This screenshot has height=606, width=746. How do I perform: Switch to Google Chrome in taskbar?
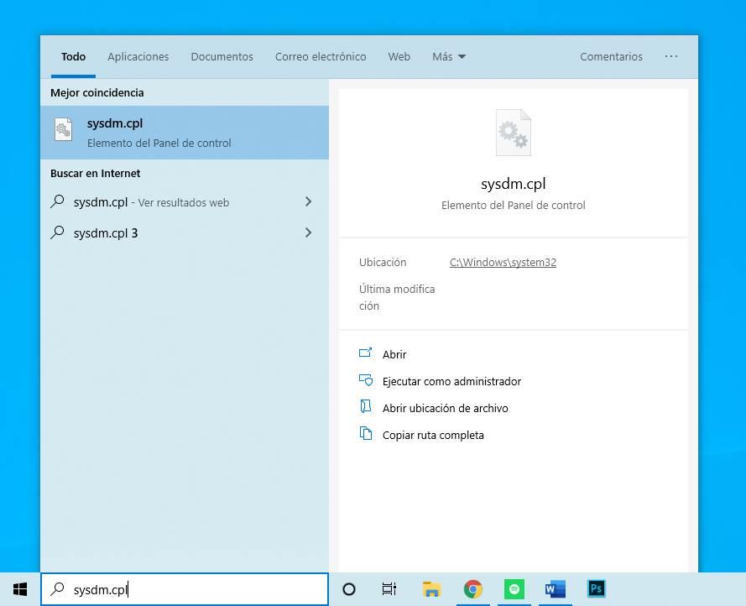coord(472,589)
